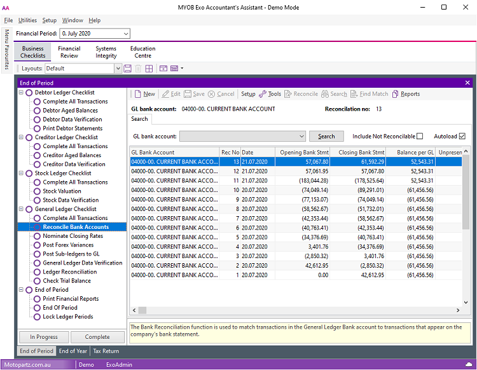477x370 pixels.
Task: Click the grid layout icon
Action: [x=149, y=69]
